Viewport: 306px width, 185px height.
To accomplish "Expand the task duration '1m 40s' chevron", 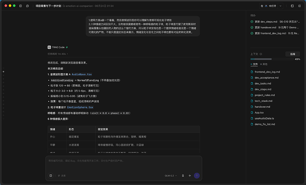I will tap(67, 54).
